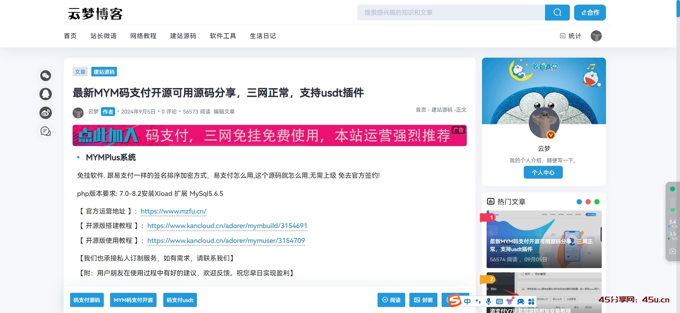Screen dimensions: 680x313
Task: Click the 云梦博客 site logo
Action: click(95, 13)
